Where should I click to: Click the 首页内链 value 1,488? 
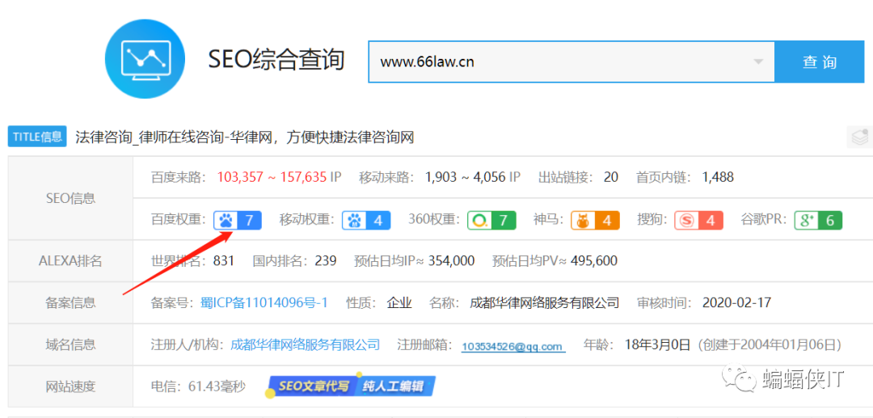(718, 178)
